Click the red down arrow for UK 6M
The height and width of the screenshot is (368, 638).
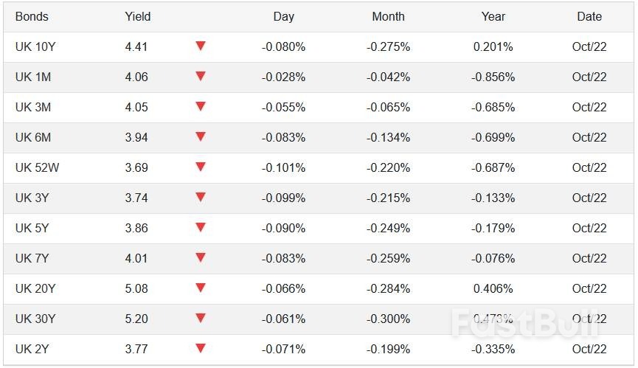click(201, 137)
